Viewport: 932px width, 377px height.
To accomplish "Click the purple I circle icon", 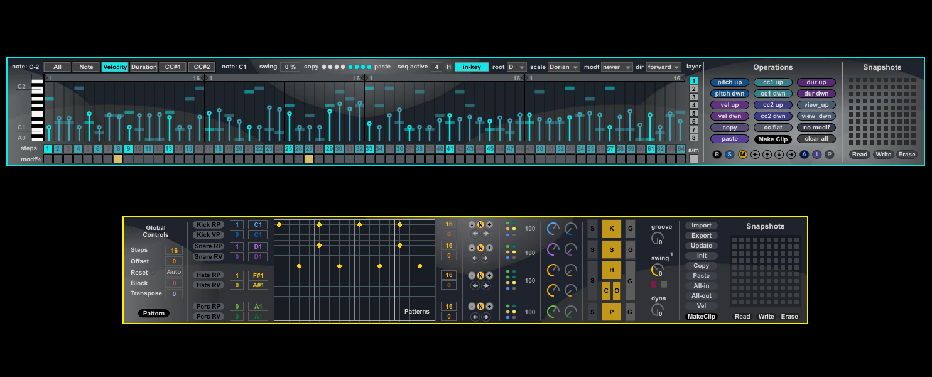I will pyautogui.click(x=816, y=155).
